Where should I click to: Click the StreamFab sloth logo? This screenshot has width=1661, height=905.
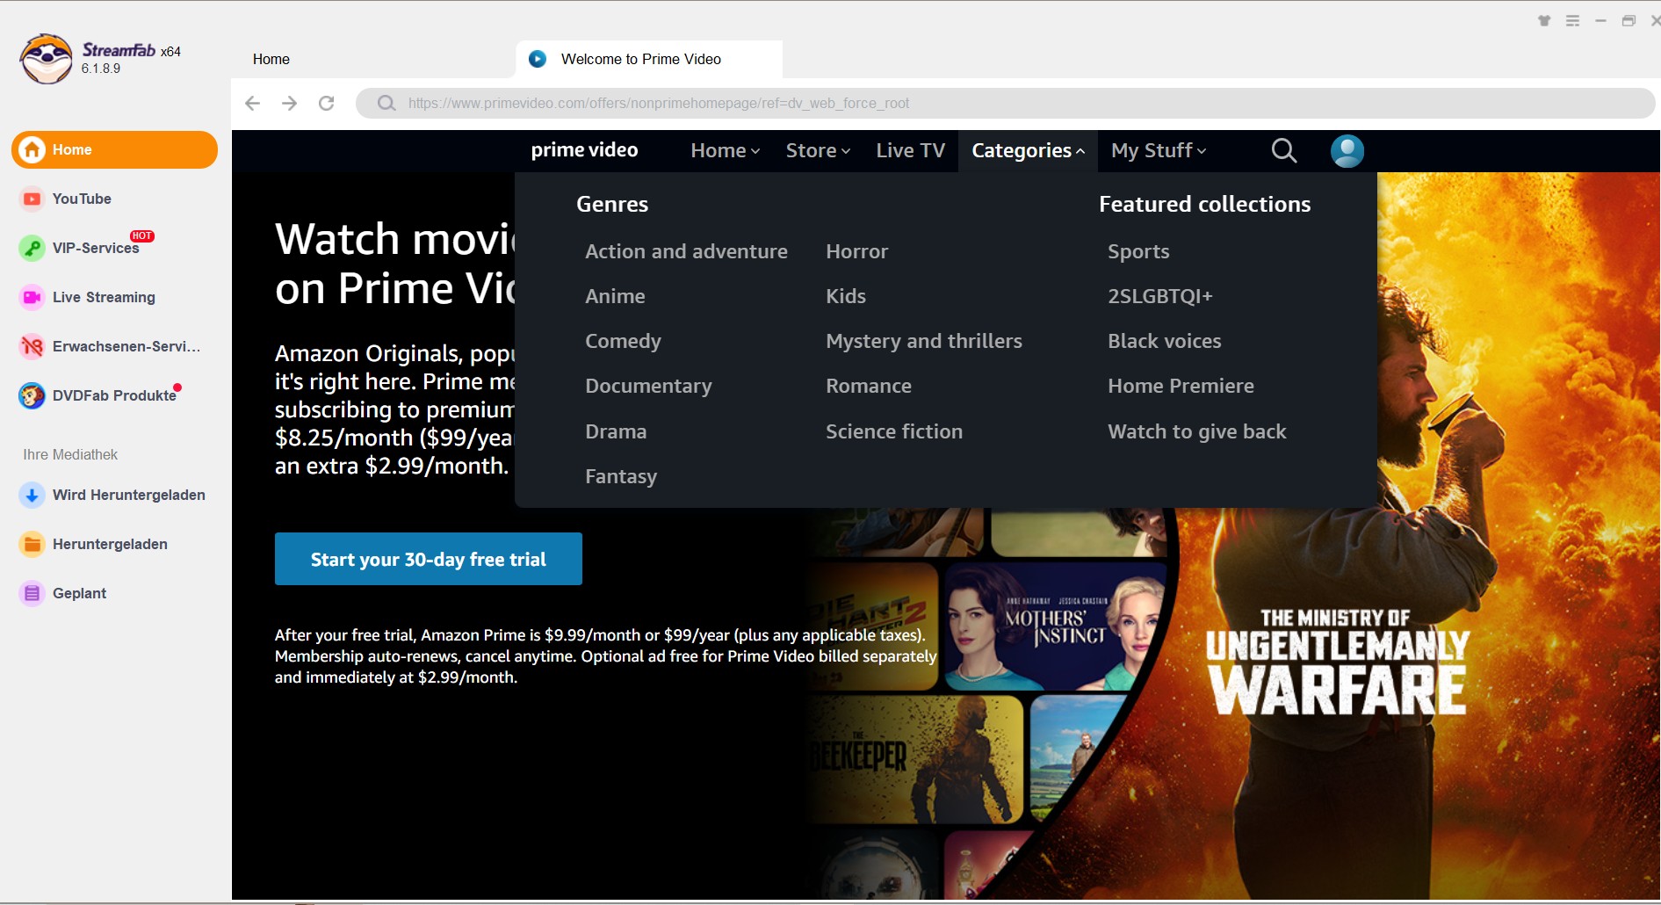[x=47, y=59]
